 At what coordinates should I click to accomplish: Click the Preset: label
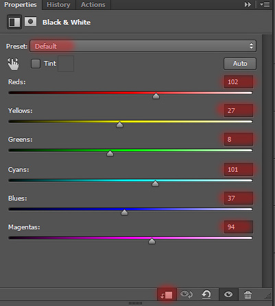[16, 47]
